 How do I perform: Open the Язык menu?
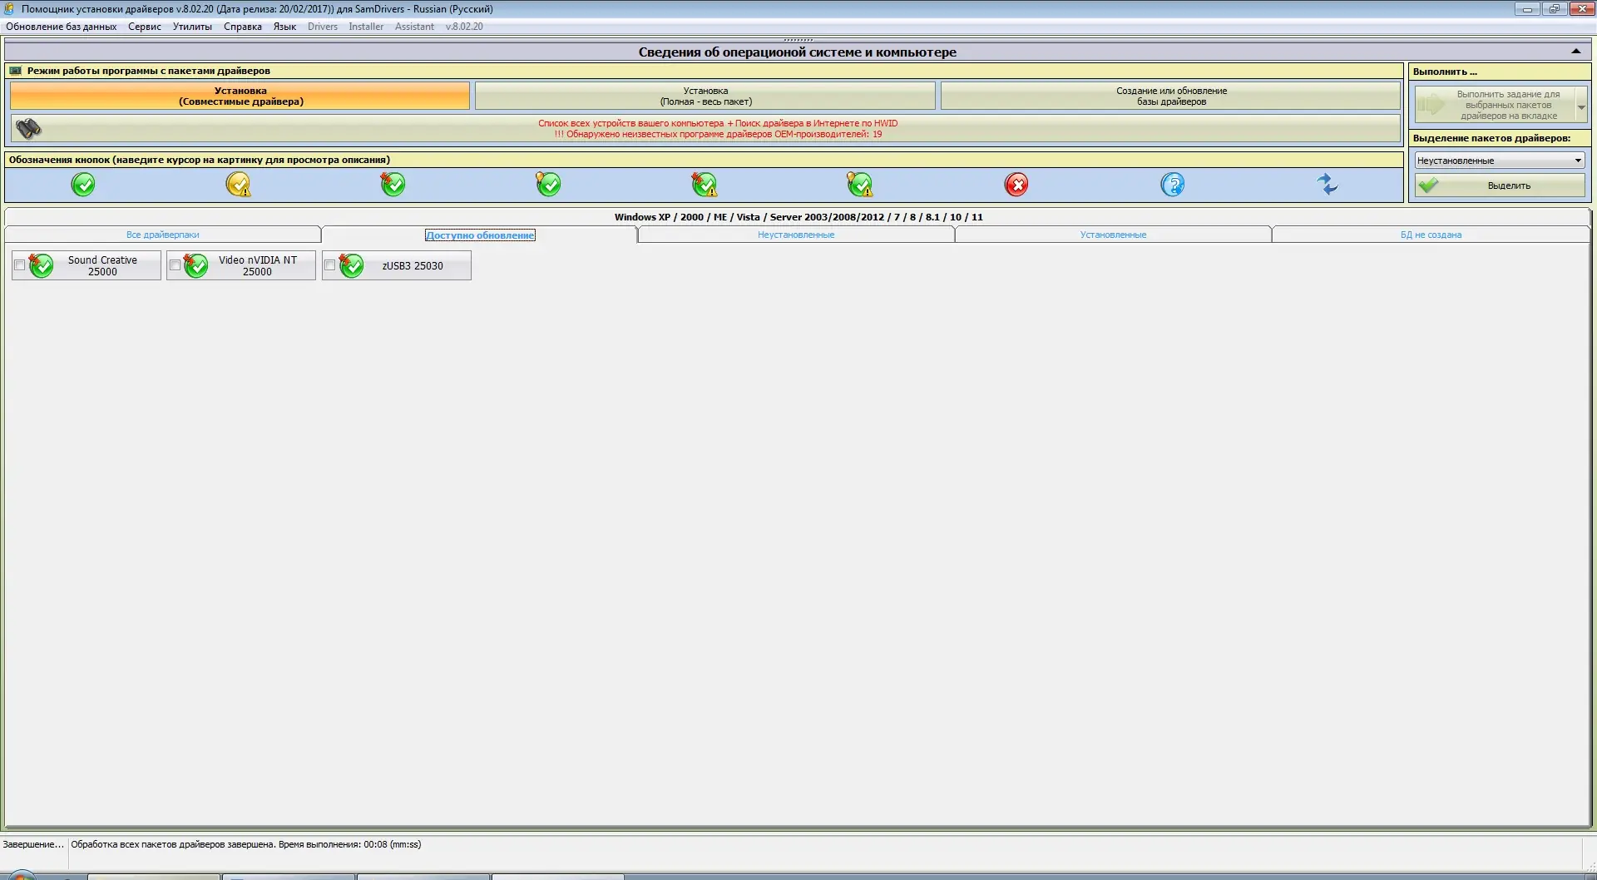pos(284,27)
